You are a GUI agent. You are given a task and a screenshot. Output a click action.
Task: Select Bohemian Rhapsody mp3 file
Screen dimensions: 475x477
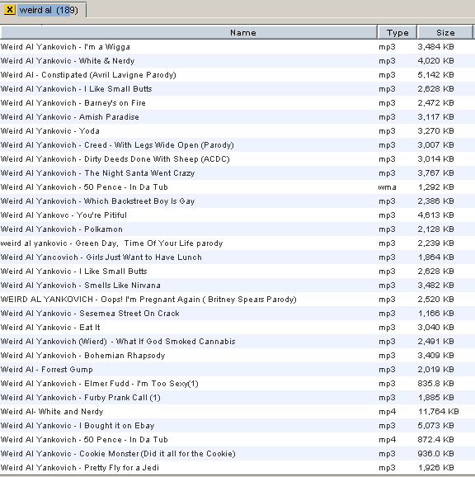point(237,356)
